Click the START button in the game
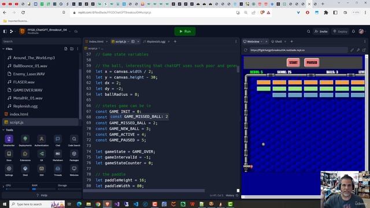370x208 pixels. click(x=293, y=62)
